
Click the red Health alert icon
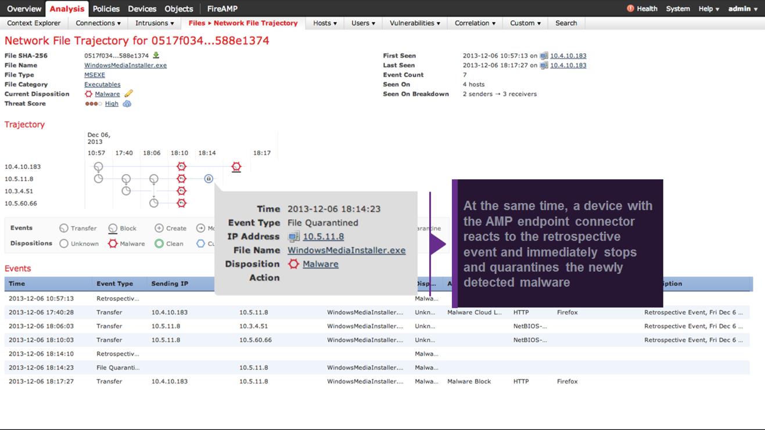630,9
